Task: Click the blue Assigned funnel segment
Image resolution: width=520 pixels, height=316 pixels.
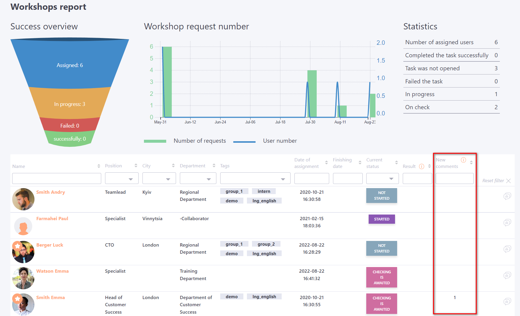Action: click(70, 65)
